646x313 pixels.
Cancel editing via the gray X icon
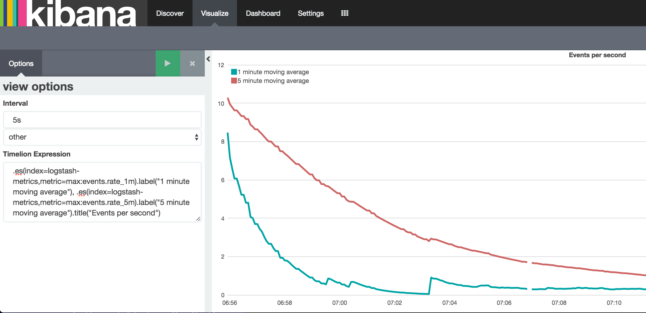[192, 63]
